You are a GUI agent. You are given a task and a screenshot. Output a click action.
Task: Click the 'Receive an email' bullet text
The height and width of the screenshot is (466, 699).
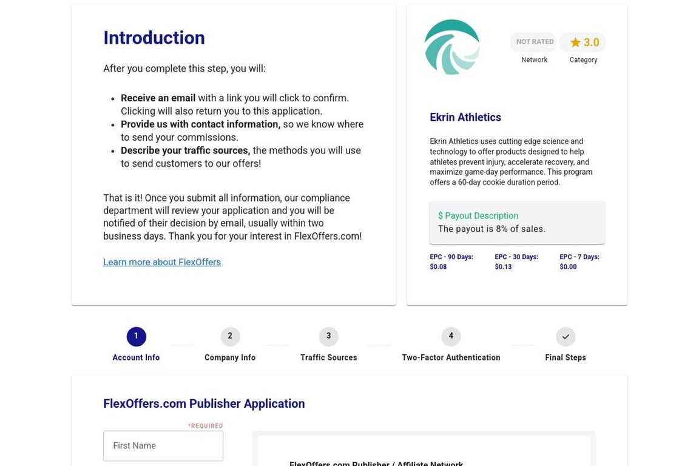click(158, 98)
